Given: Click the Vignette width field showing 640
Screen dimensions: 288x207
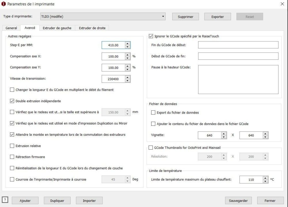Looking at the screenshot, I should point(210,135).
